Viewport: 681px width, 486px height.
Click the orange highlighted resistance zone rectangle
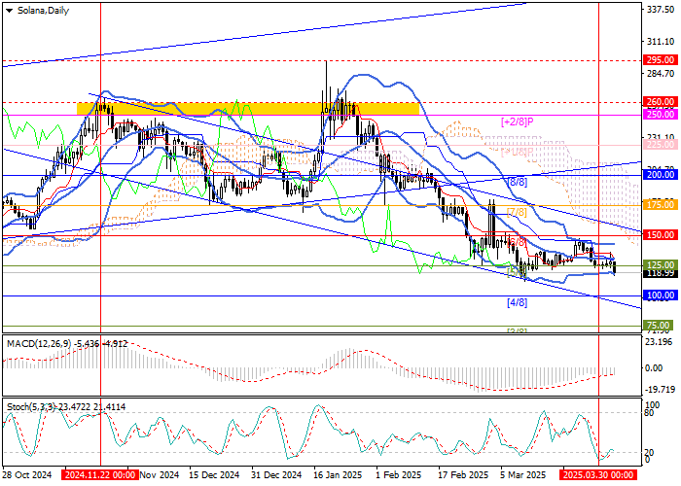pyautogui.click(x=255, y=105)
